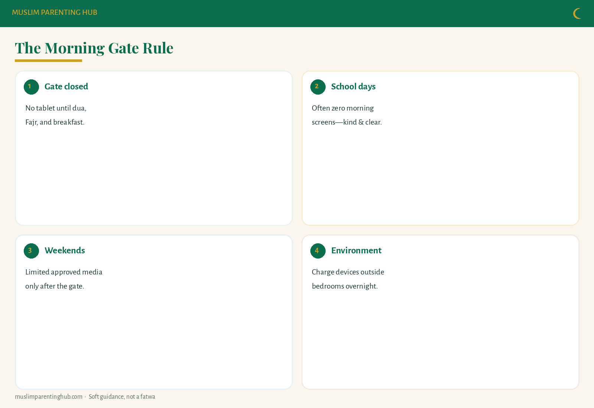The height and width of the screenshot is (408, 594).
Task: Select the Gate closed heading
Action: coord(66,86)
